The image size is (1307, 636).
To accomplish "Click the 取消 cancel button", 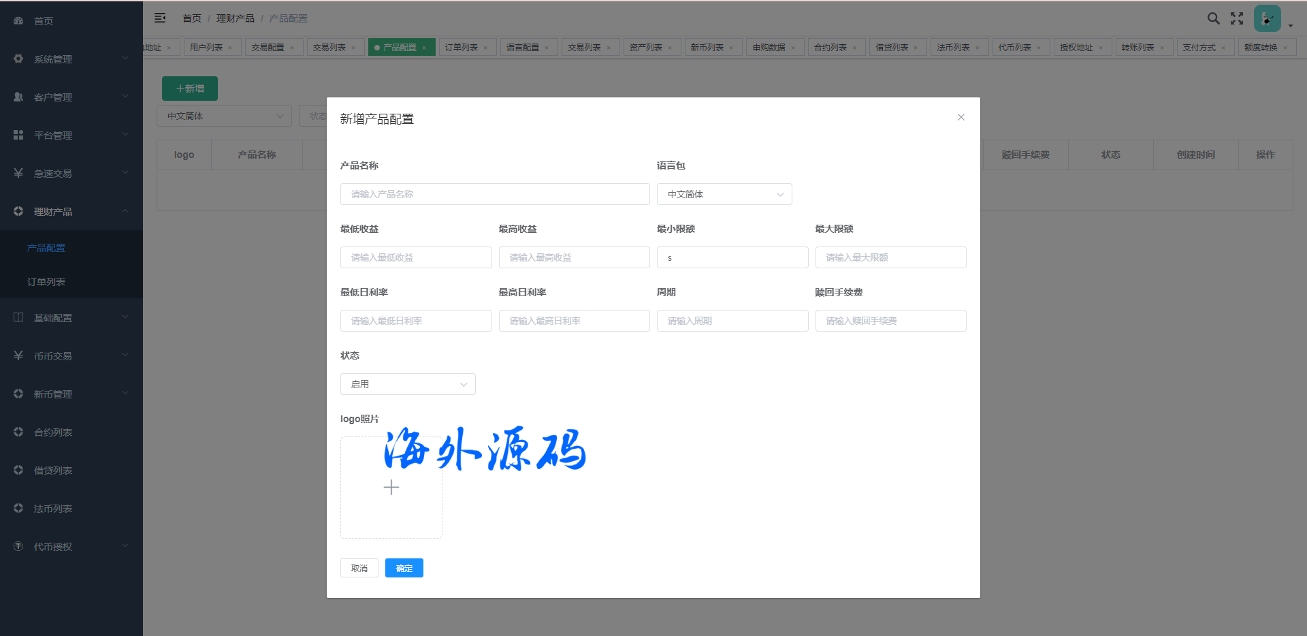I will [x=359, y=568].
